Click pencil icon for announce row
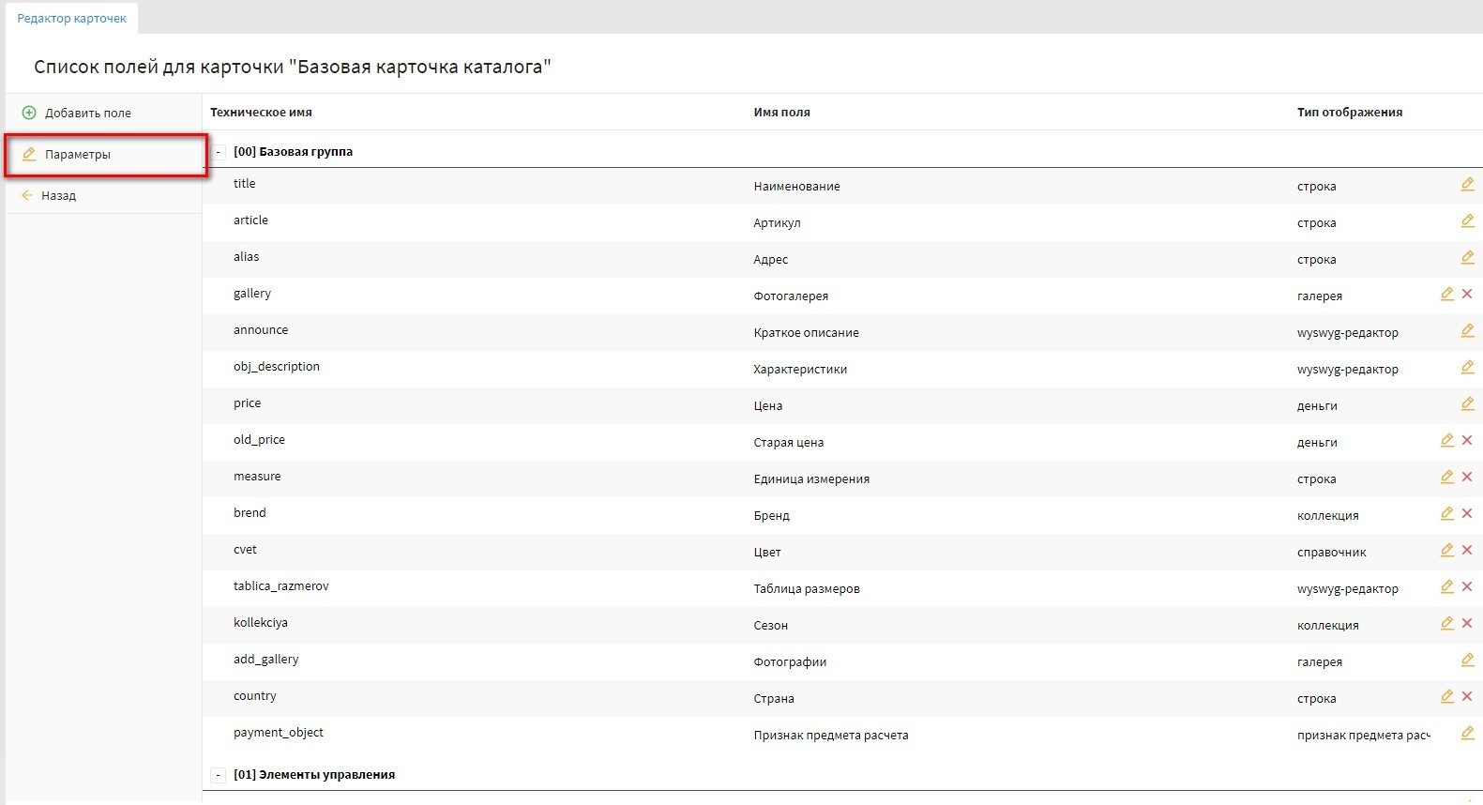The width and height of the screenshot is (1483, 805). pos(1467,330)
